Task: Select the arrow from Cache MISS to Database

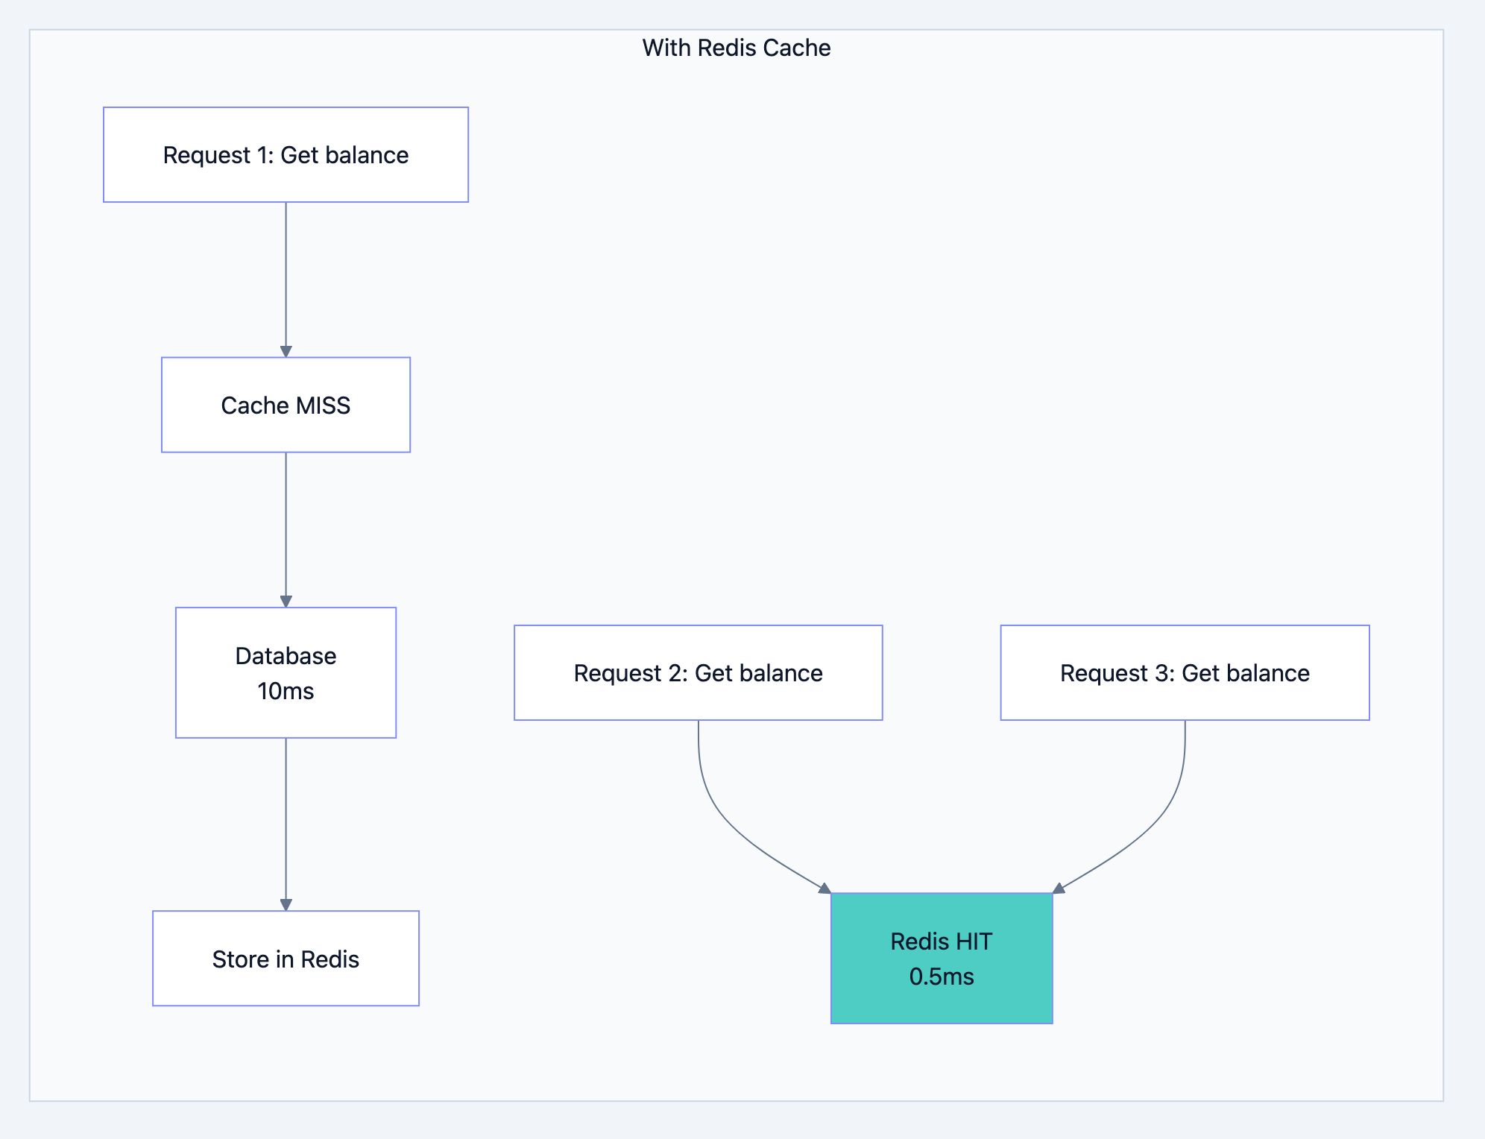Action: 286,529
